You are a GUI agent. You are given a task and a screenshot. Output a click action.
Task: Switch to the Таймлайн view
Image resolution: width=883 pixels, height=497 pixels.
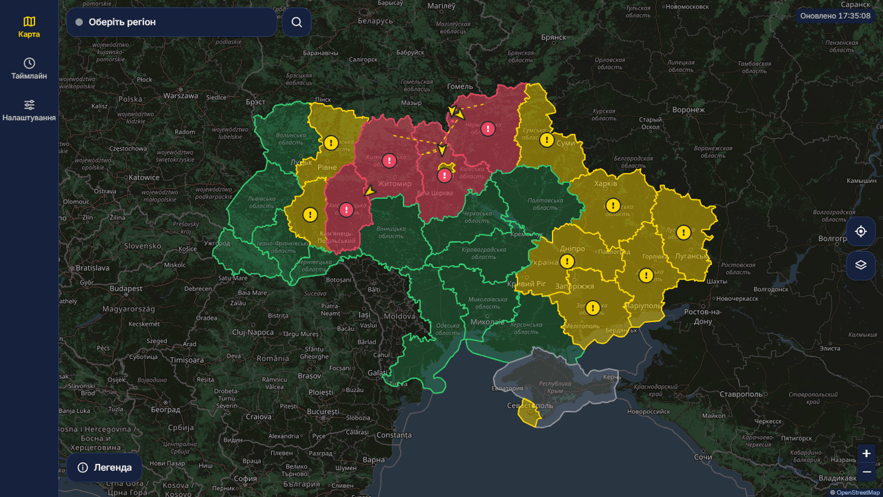[29, 69]
